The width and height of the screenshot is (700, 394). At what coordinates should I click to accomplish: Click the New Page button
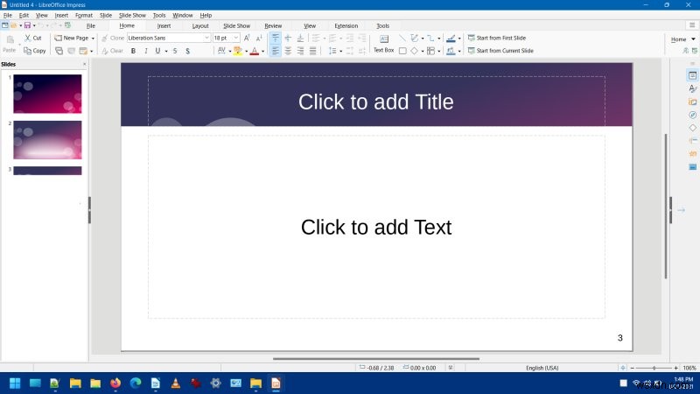click(72, 38)
